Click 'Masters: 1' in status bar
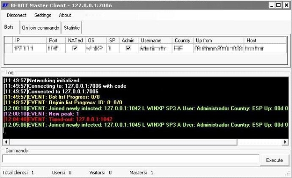 pos(141,173)
